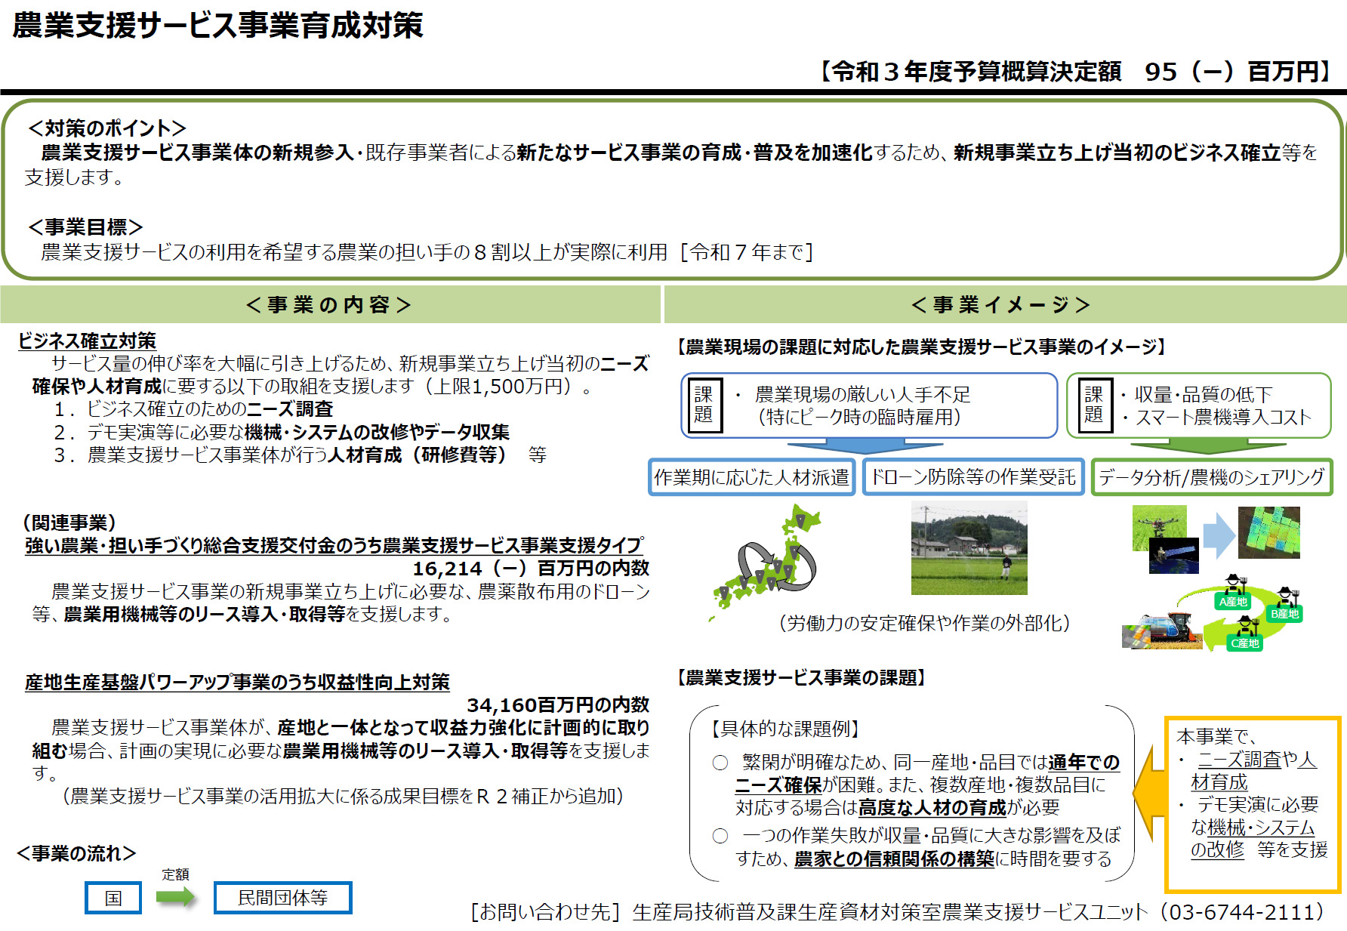
Task: Click the circle bullet before 繁閑が明確なため
Action: tap(720, 763)
